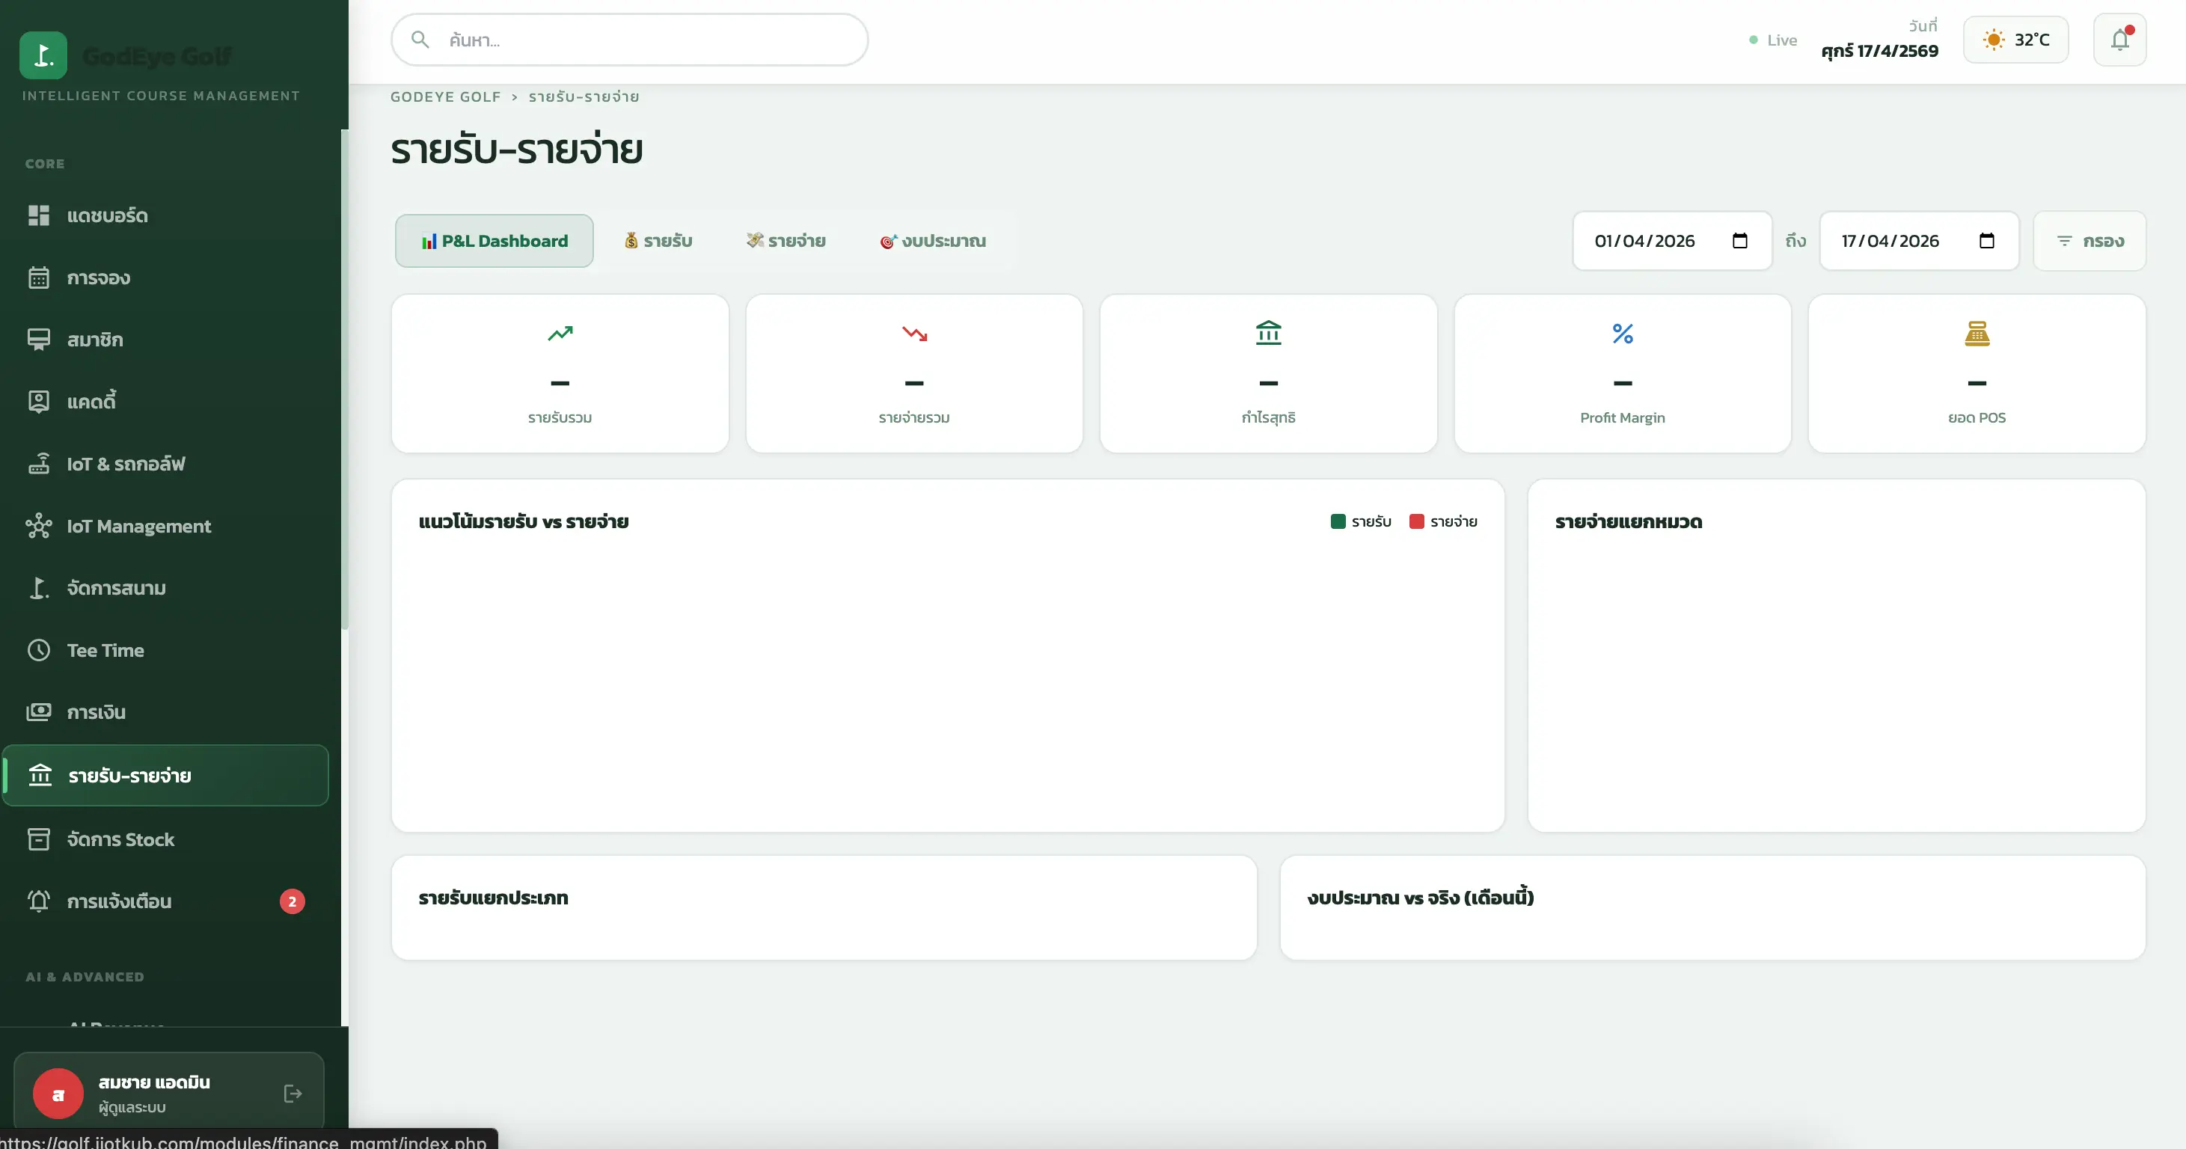The height and width of the screenshot is (1149, 2186).
Task: Click inside the ค้นหา search field
Action: coord(630,40)
